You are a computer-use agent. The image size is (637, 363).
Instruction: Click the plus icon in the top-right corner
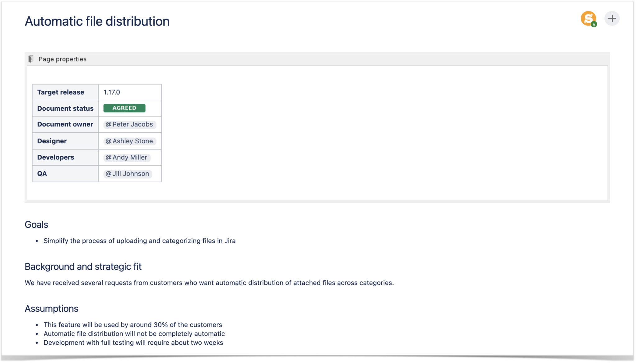(612, 18)
